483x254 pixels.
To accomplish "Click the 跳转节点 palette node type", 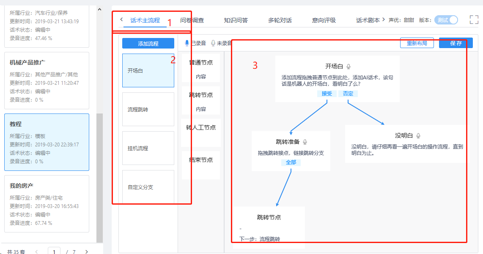I will point(201,100).
